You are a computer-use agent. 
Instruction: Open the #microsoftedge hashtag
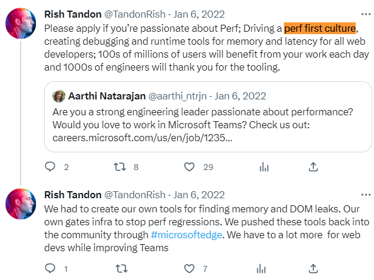tap(186, 235)
